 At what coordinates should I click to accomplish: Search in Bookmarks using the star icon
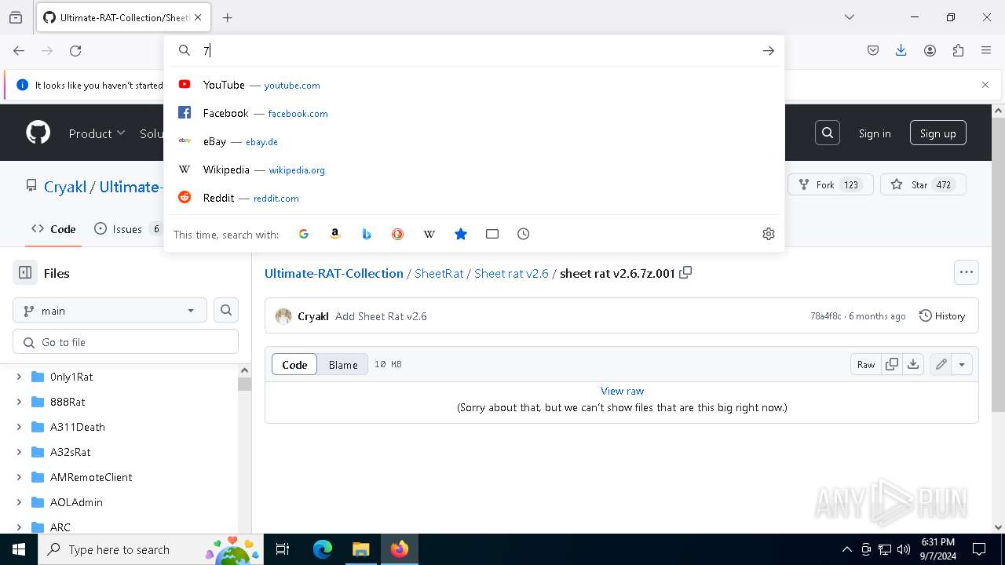[x=461, y=234]
